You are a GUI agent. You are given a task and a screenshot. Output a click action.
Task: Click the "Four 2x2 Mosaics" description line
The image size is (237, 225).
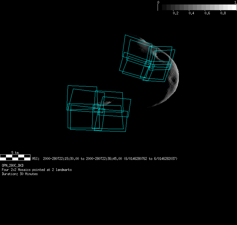(x=37, y=170)
